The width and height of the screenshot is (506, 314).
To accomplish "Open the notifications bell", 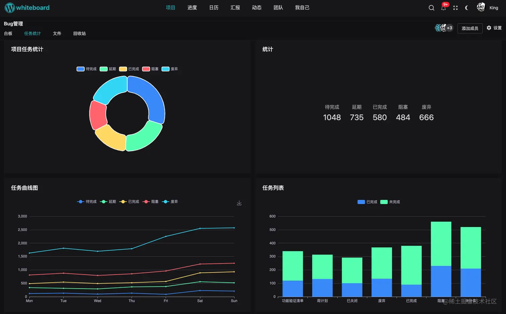I will pos(443,8).
